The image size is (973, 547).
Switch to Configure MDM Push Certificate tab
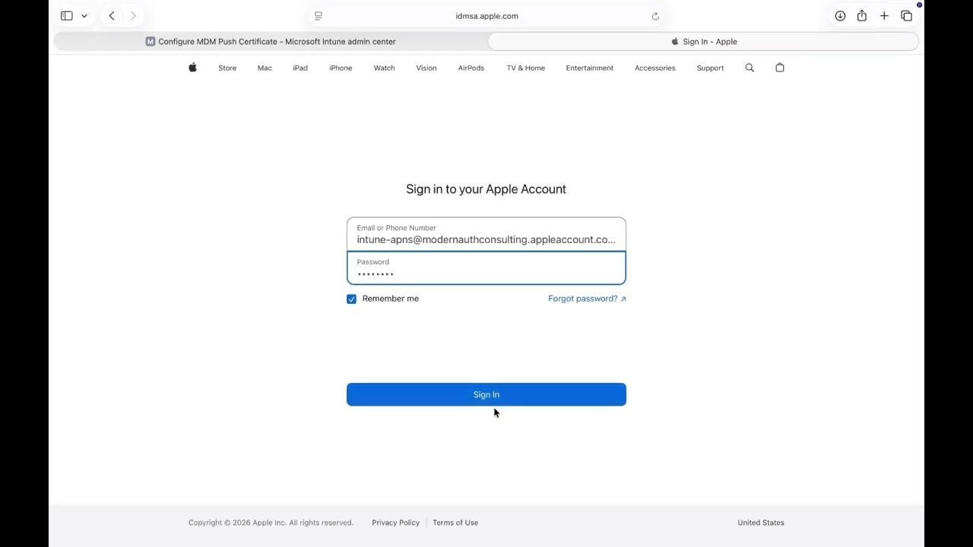coord(271,42)
